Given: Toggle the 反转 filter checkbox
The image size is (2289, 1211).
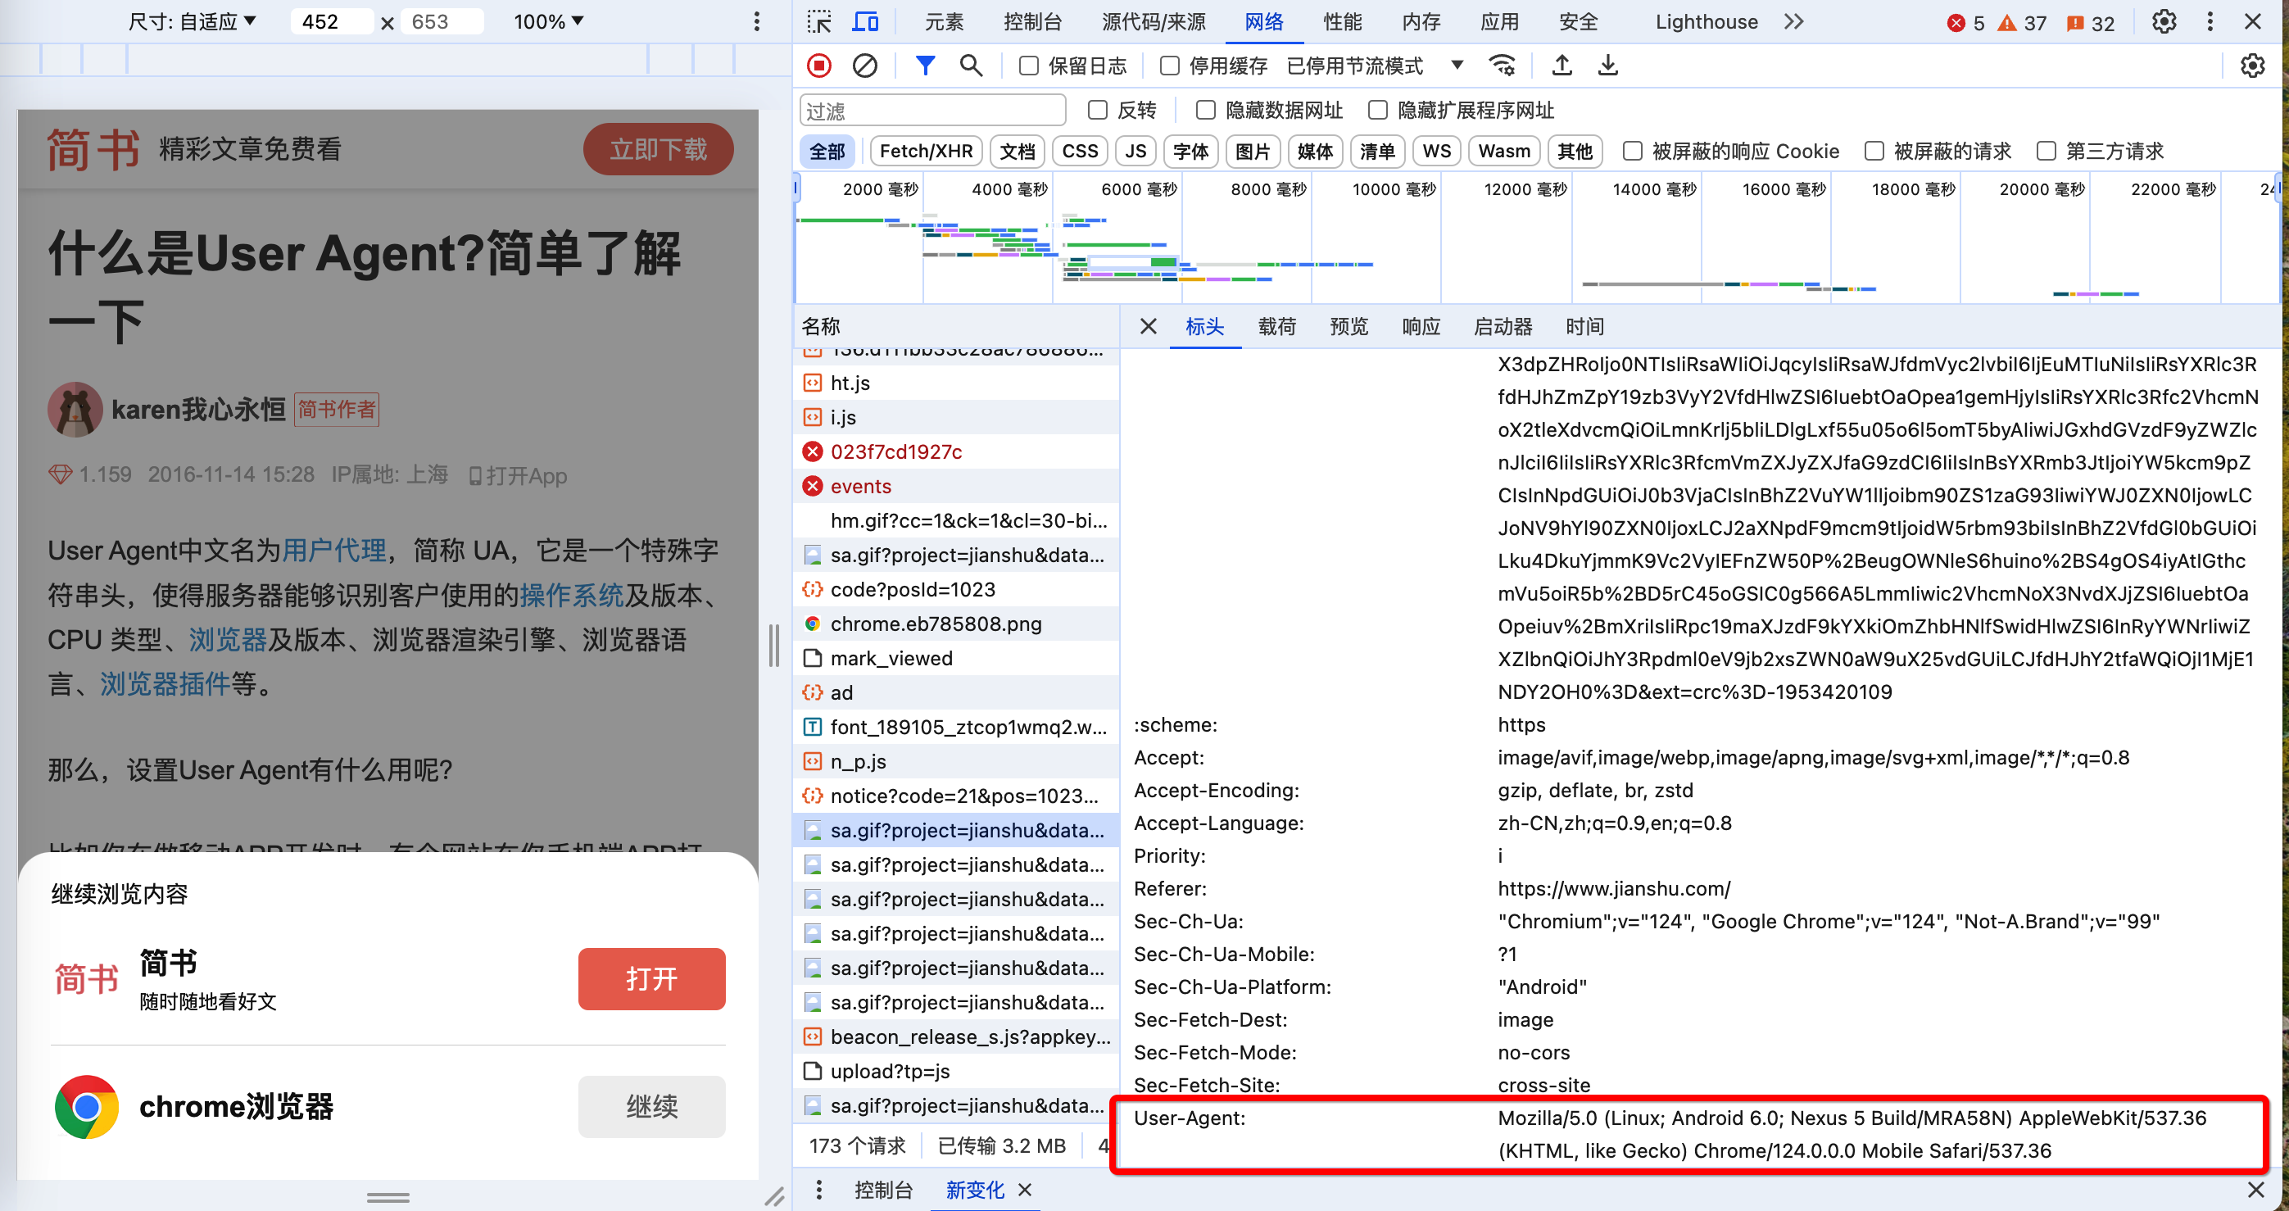Looking at the screenshot, I should coord(1098,110).
